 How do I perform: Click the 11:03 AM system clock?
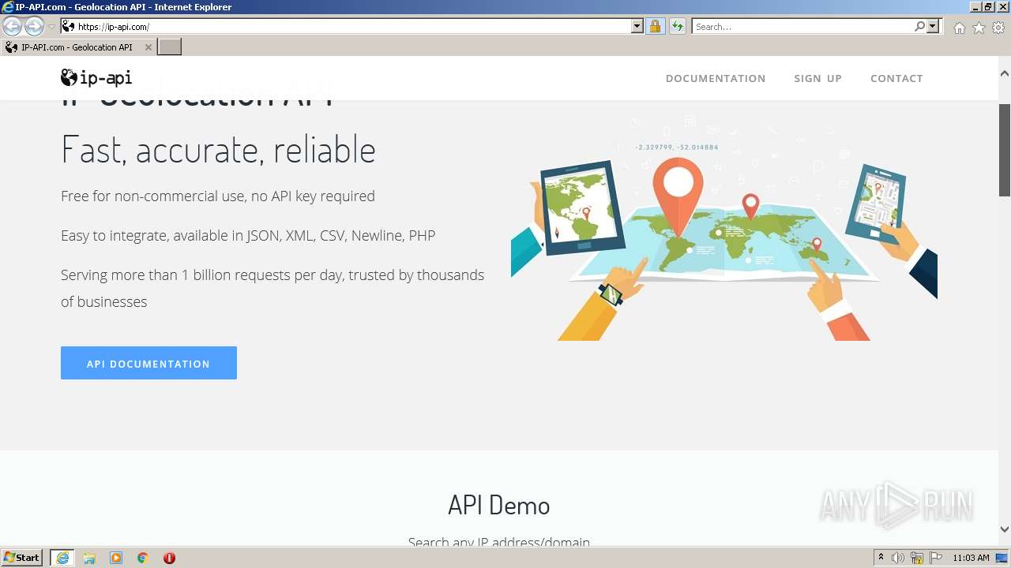(x=971, y=558)
